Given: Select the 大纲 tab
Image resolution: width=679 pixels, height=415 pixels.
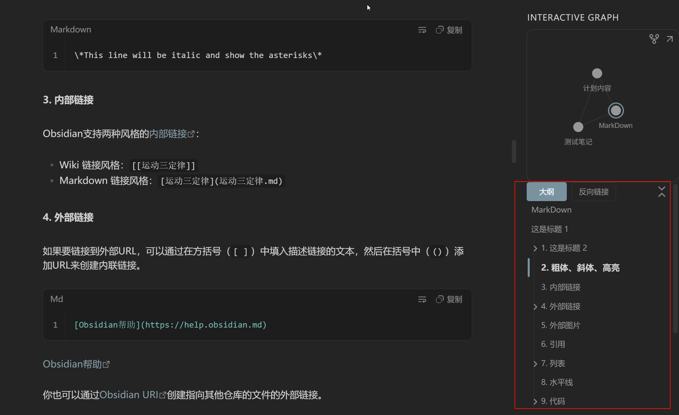Looking at the screenshot, I should point(546,191).
